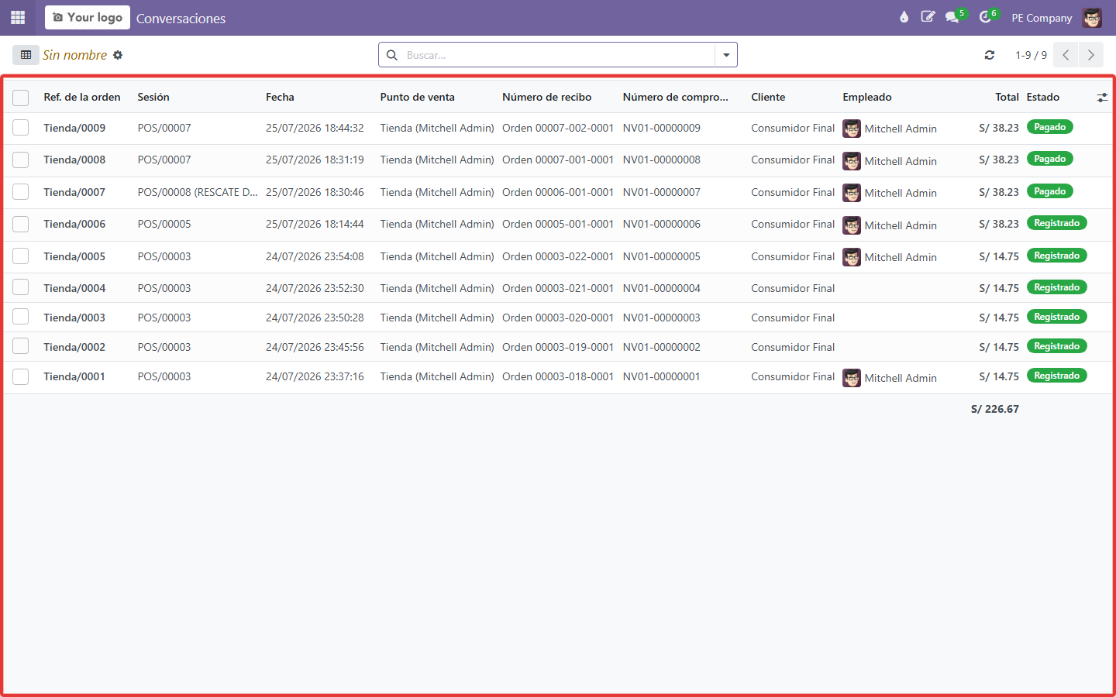The height and width of the screenshot is (697, 1116).
Task: Open the apps grid menu
Action: (18, 17)
